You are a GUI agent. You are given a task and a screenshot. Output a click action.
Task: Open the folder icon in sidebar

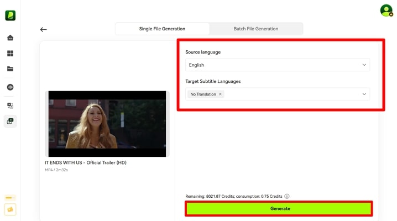click(x=10, y=69)
